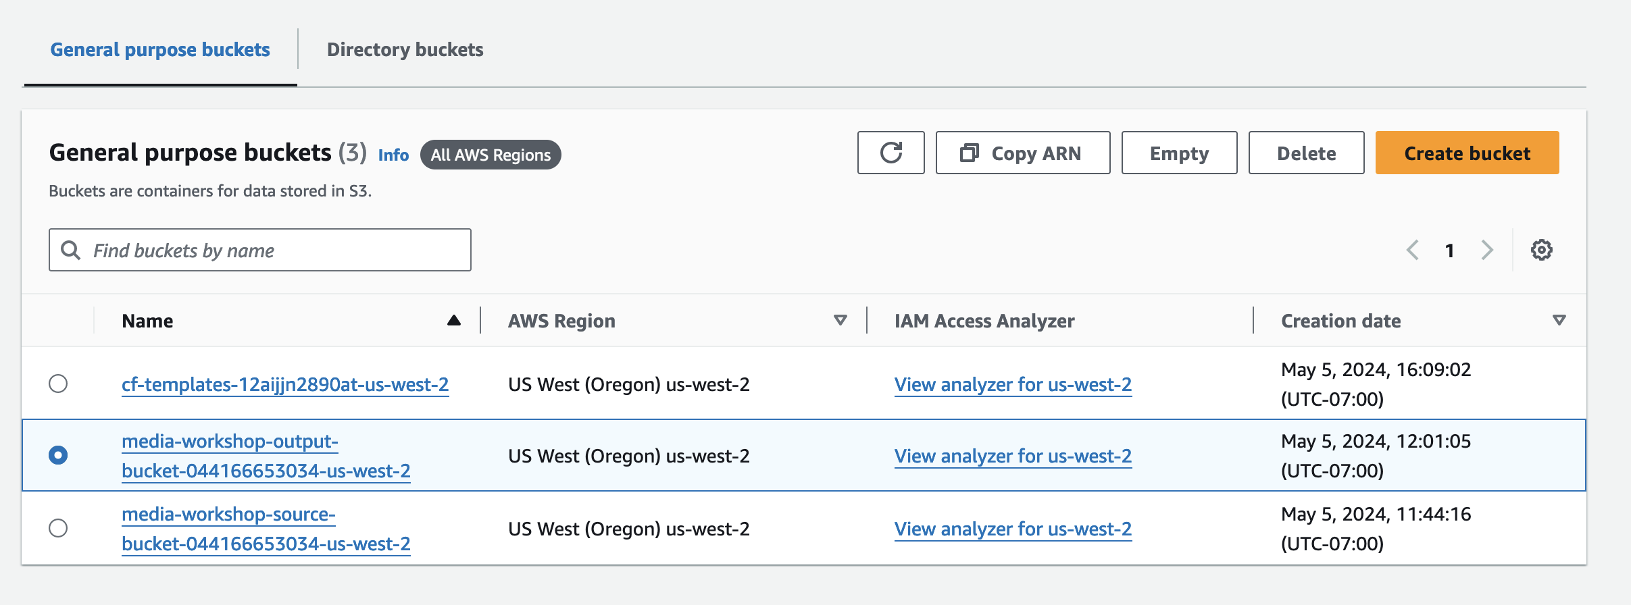Image resolution: width=1631 pixels, height=605 pixels.
Task: Sort by Name column ascending arrow
Action: [454, 320]
